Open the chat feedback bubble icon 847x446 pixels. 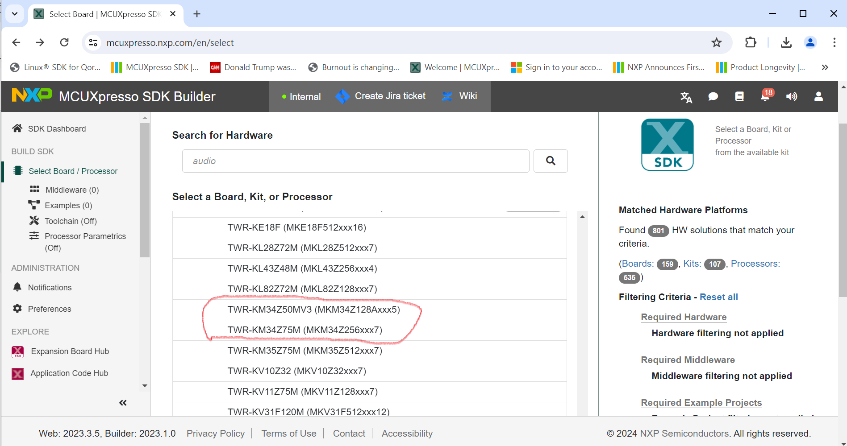(x=713, y=96)
